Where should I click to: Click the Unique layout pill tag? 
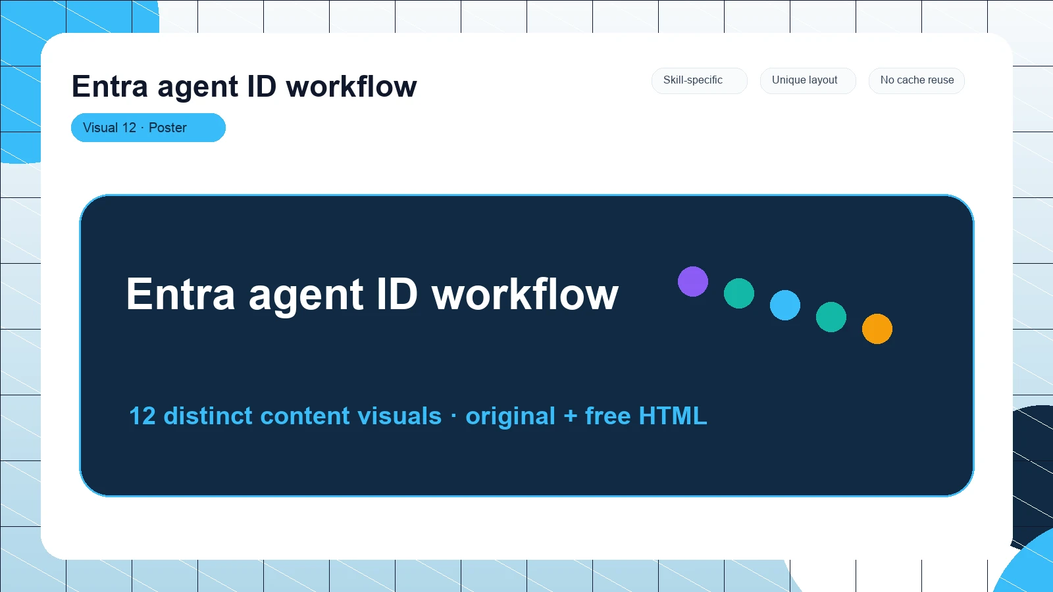pyautogui.click(x=808, y=80)
